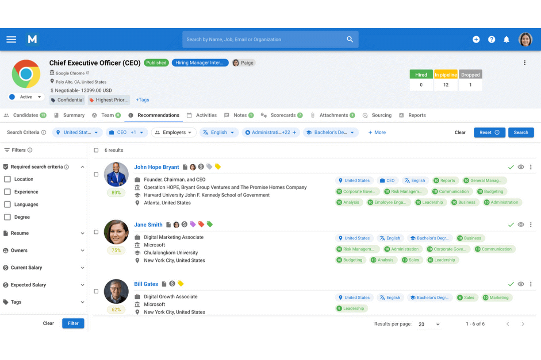The image size is (541, 360).
Task: Click Bill Gates' profile photo
Action: coord(116,291)
